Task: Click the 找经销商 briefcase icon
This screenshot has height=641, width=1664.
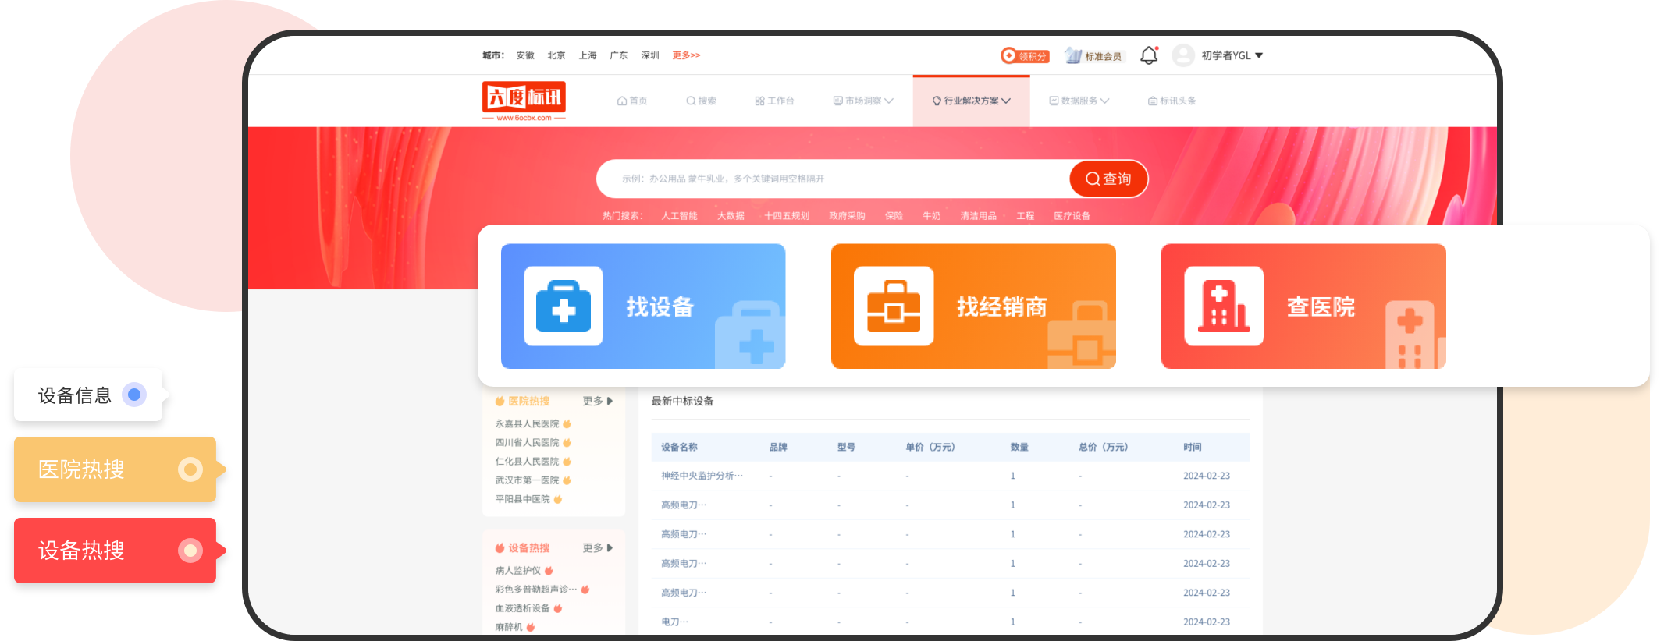Action: (894, 306)
